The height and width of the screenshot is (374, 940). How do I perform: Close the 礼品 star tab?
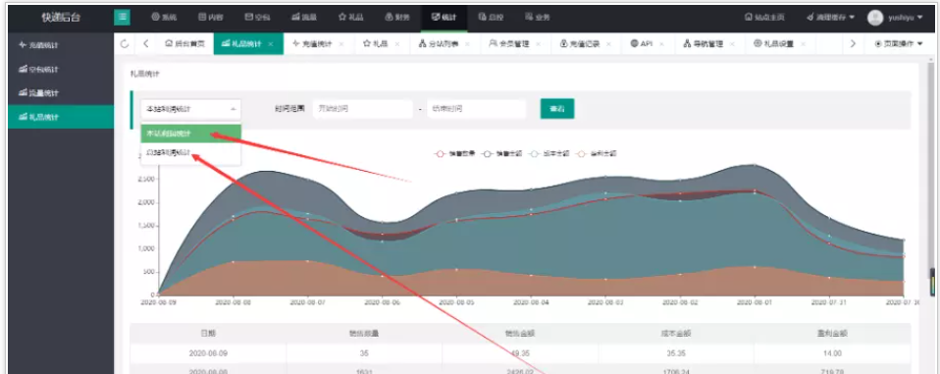point(396,44)
